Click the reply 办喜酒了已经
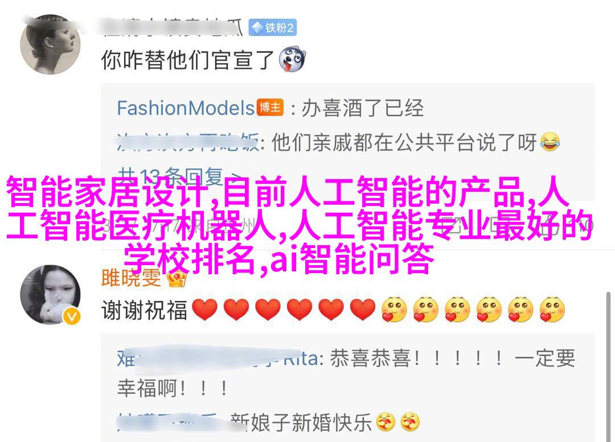 tap(363, 108)
